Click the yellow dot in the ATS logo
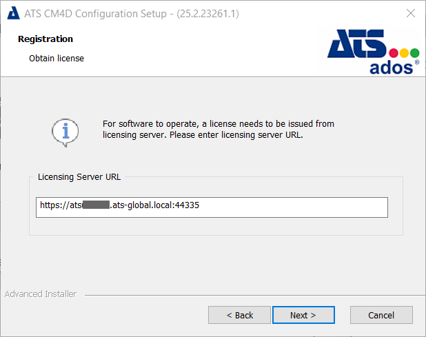Screen dimensions: 426x337 (x=405, y=53)
